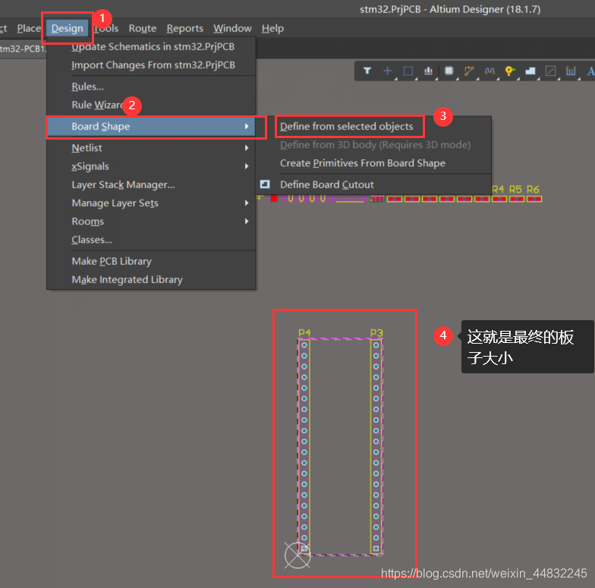
Task: Choose Define from selected objects
Action: click(347, 126)
